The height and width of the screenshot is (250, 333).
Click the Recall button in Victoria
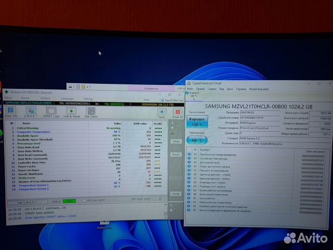tap(176, 155)
